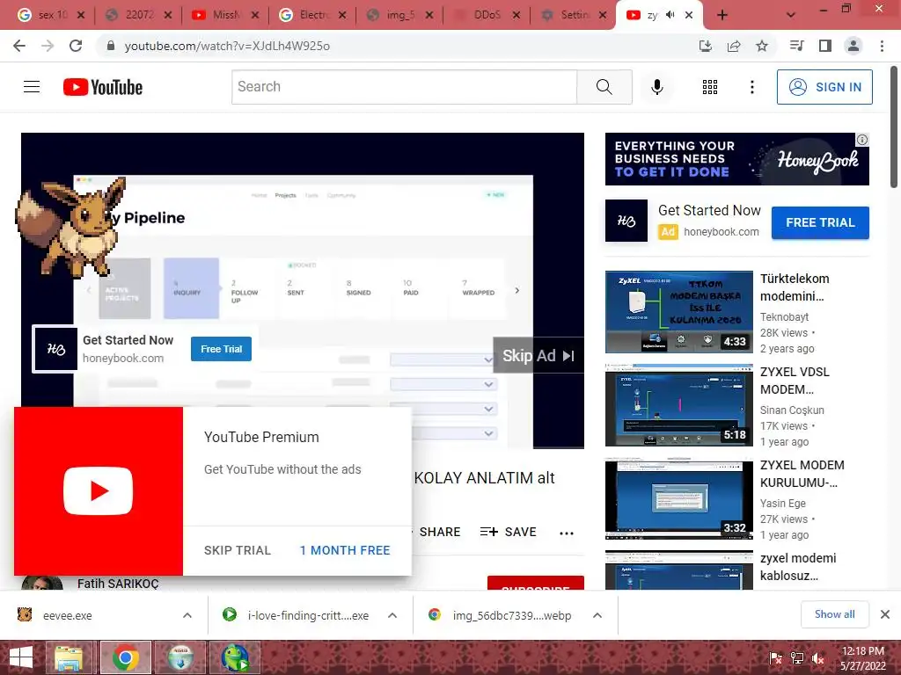This screenshot has width=901, height=675.
Task: Click the forward navigation arrow
Action: pyautogui.click(x=48, y=46)
